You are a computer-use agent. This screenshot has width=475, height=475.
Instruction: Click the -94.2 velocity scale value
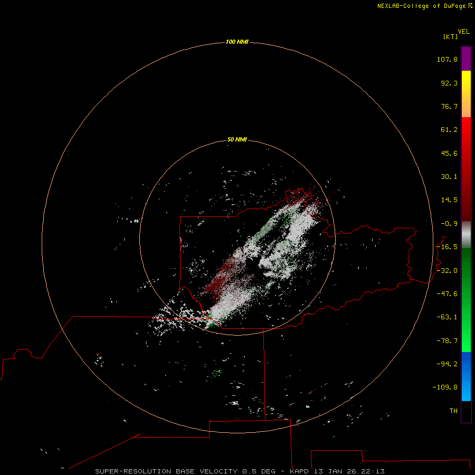447,364
